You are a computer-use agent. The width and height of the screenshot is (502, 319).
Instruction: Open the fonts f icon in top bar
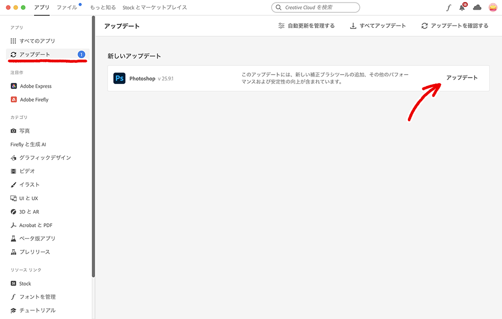[x=449, y=8]
